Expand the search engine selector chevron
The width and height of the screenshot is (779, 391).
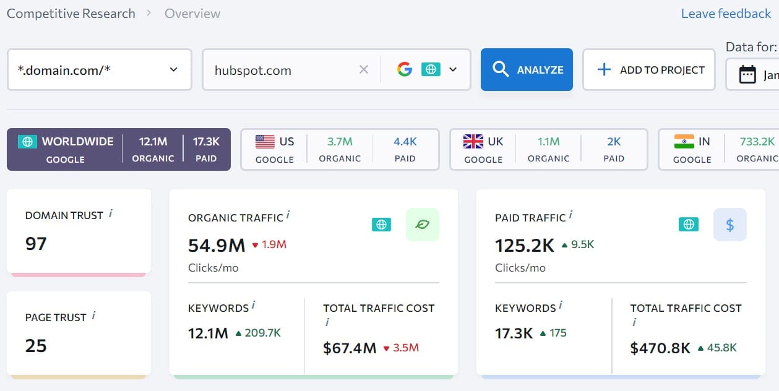453,70
